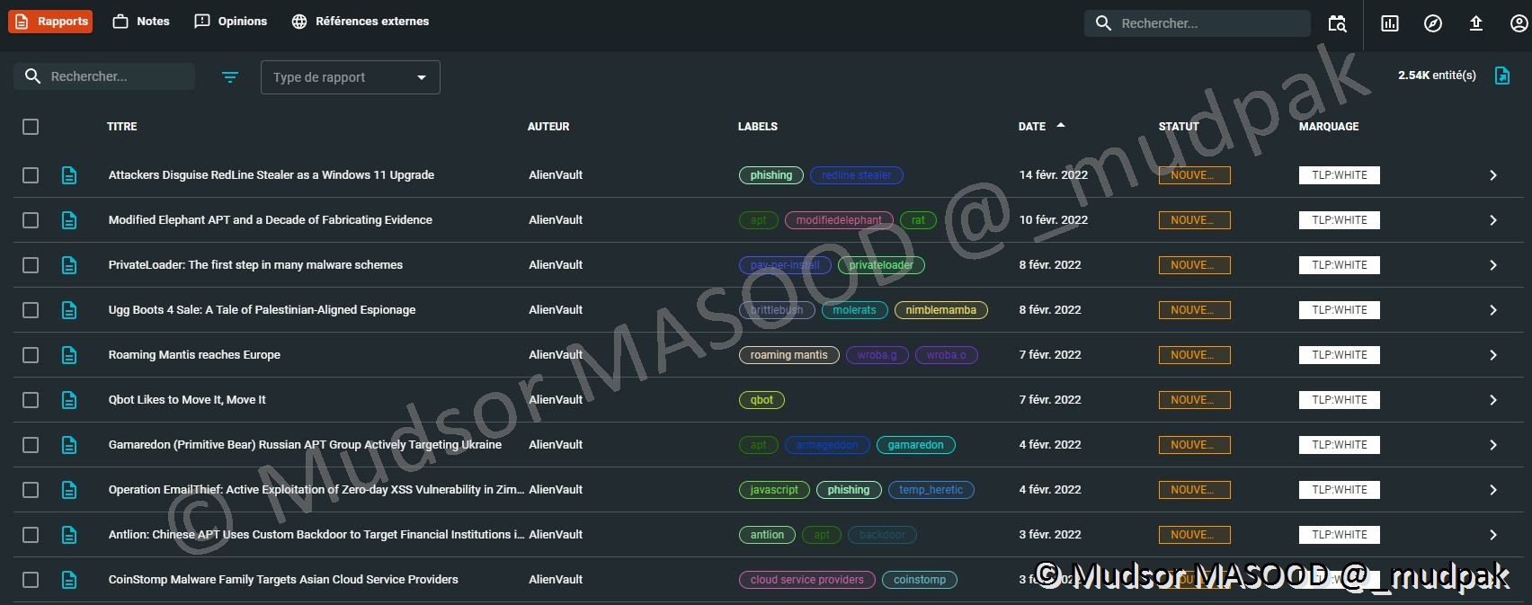Open the dashboard chart icon in top bar
The height and width of the screenshot is (605, 1532).
click(x=1389, y=23)
